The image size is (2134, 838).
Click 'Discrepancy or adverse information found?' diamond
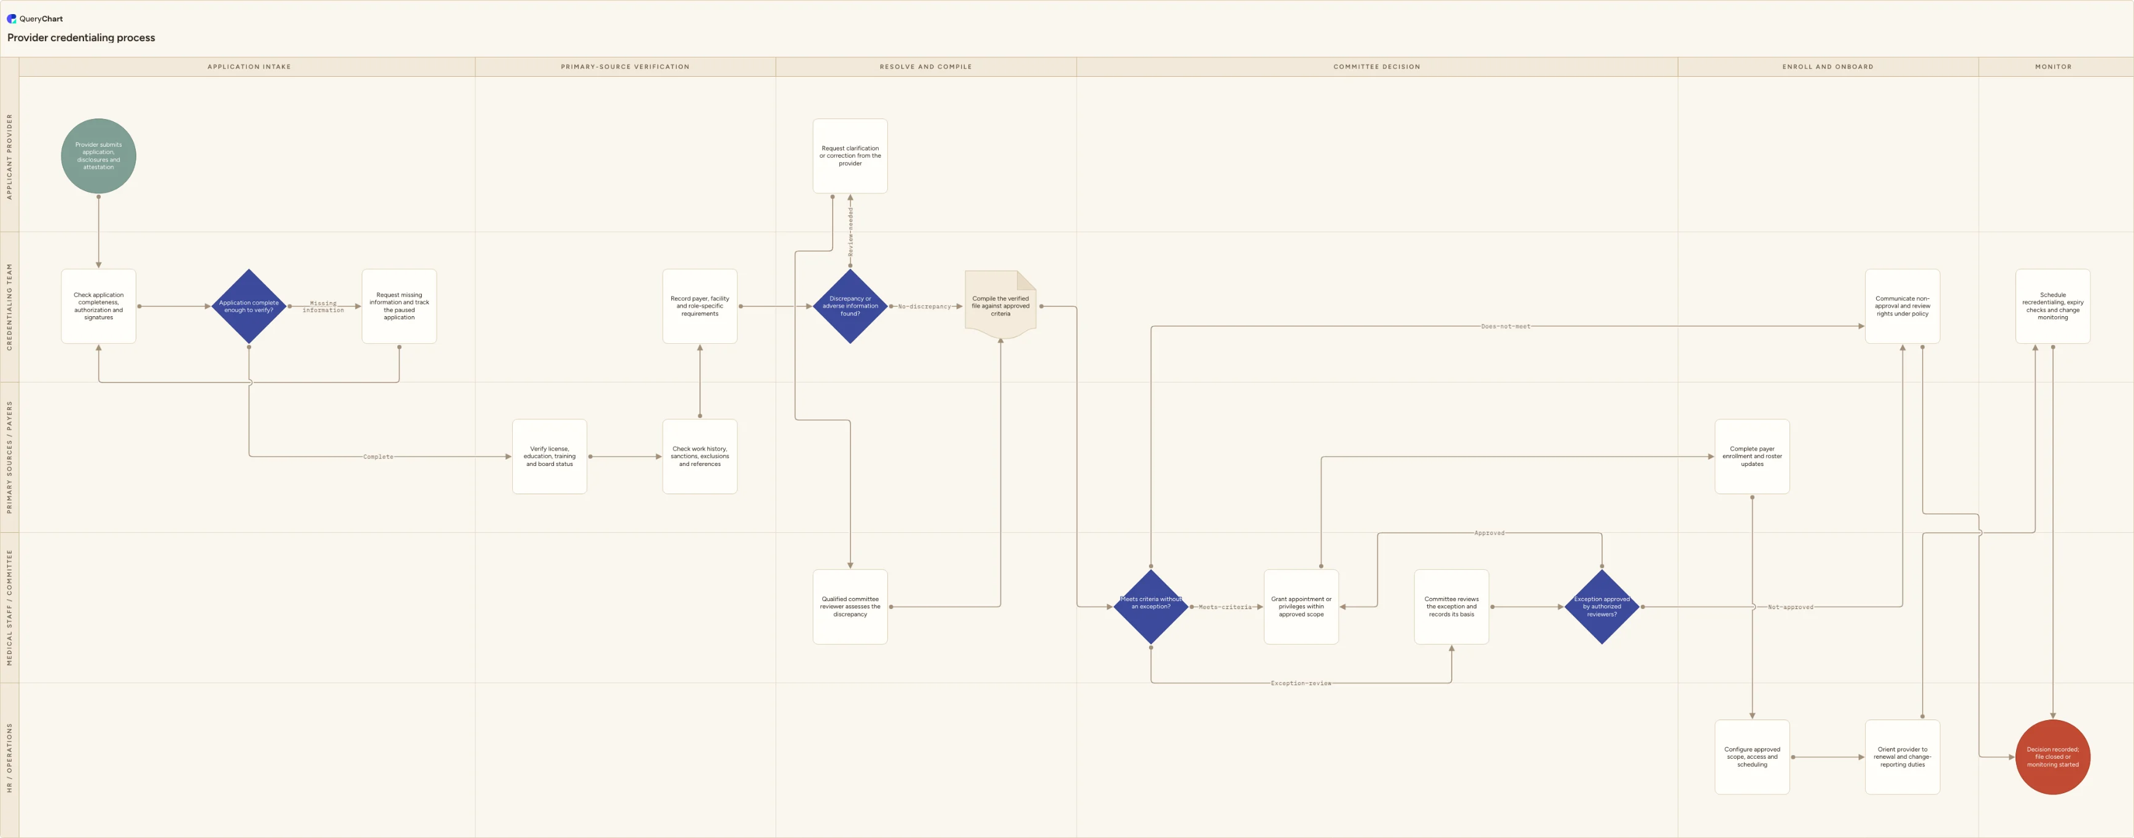(850, 306)
